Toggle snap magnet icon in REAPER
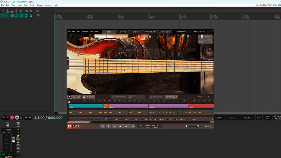Image resolution: width=281 pixels, height=158 pixels. (x=26, y=16)
